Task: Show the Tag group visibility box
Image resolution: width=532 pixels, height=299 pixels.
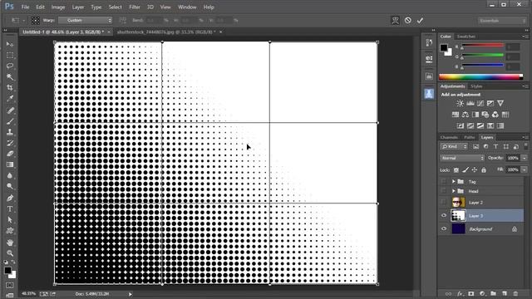Action: [444, 182]
